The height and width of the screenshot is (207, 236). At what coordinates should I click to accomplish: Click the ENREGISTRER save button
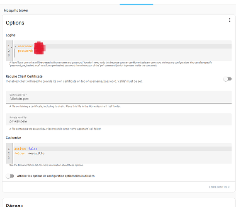[219, 187]
